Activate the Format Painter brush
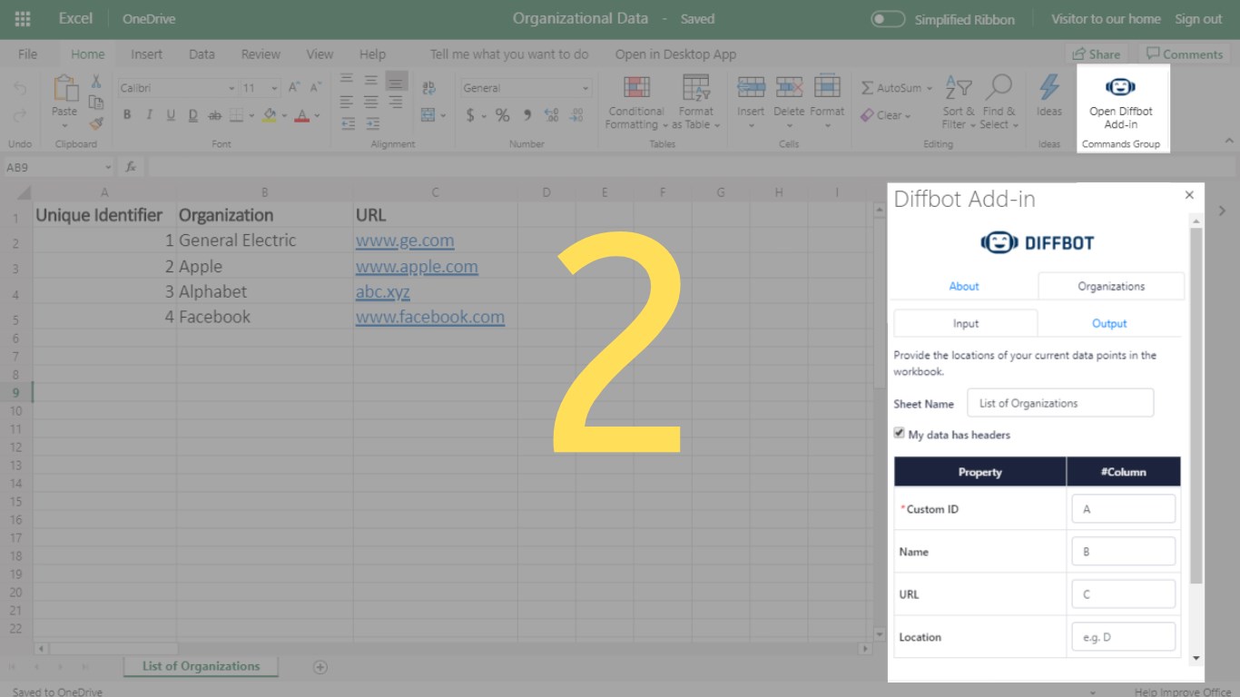Viewport: 1240px width, 697px height. tap(95, 123)
